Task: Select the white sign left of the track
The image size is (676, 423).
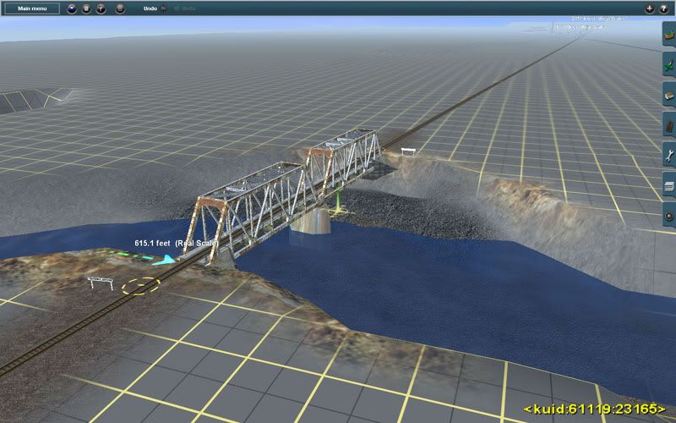Action: 101,281
